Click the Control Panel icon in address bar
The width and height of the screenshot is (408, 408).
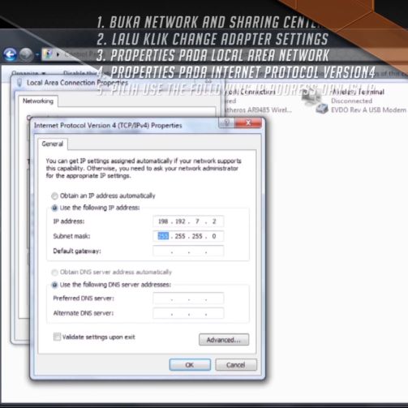[x=48, y=54]
